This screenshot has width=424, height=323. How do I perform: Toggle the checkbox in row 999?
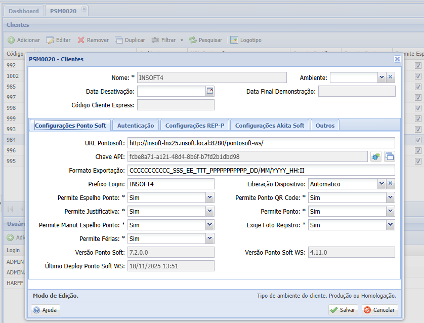click(x=418, y=118)
